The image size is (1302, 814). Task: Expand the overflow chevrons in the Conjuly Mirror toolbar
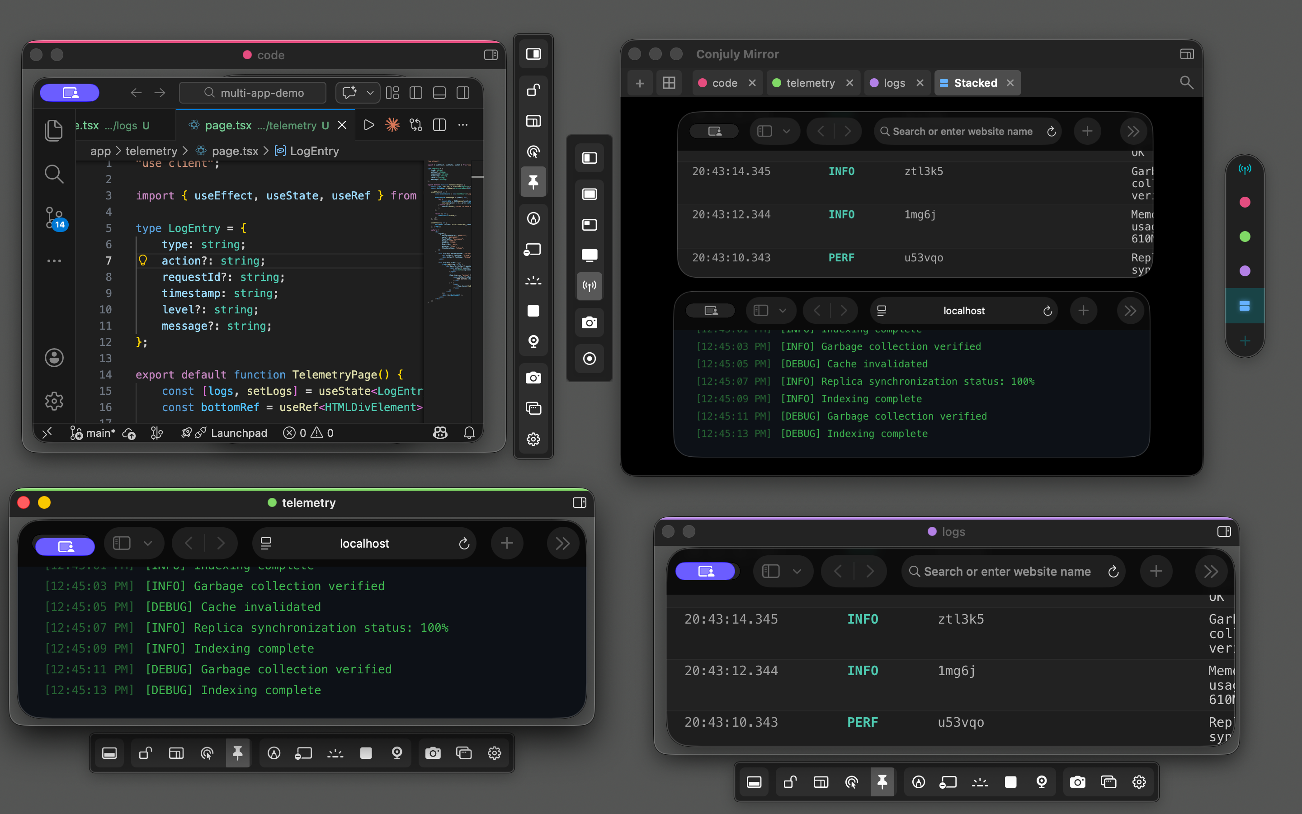pos(1133,131)
